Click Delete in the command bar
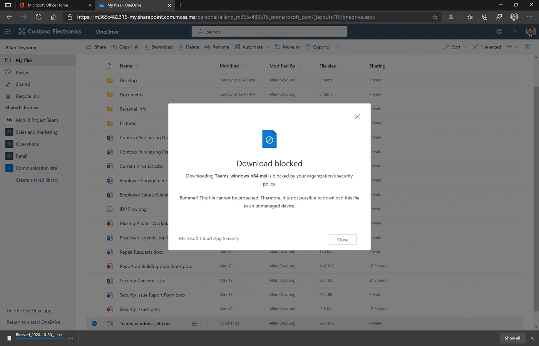Screen dimensions: 539x346 189,47
